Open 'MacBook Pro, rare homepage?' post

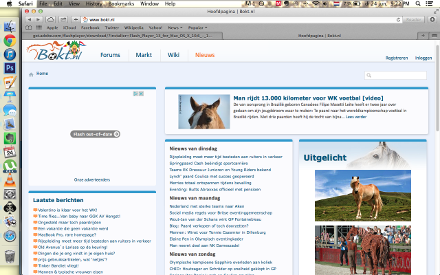(67, 234)
